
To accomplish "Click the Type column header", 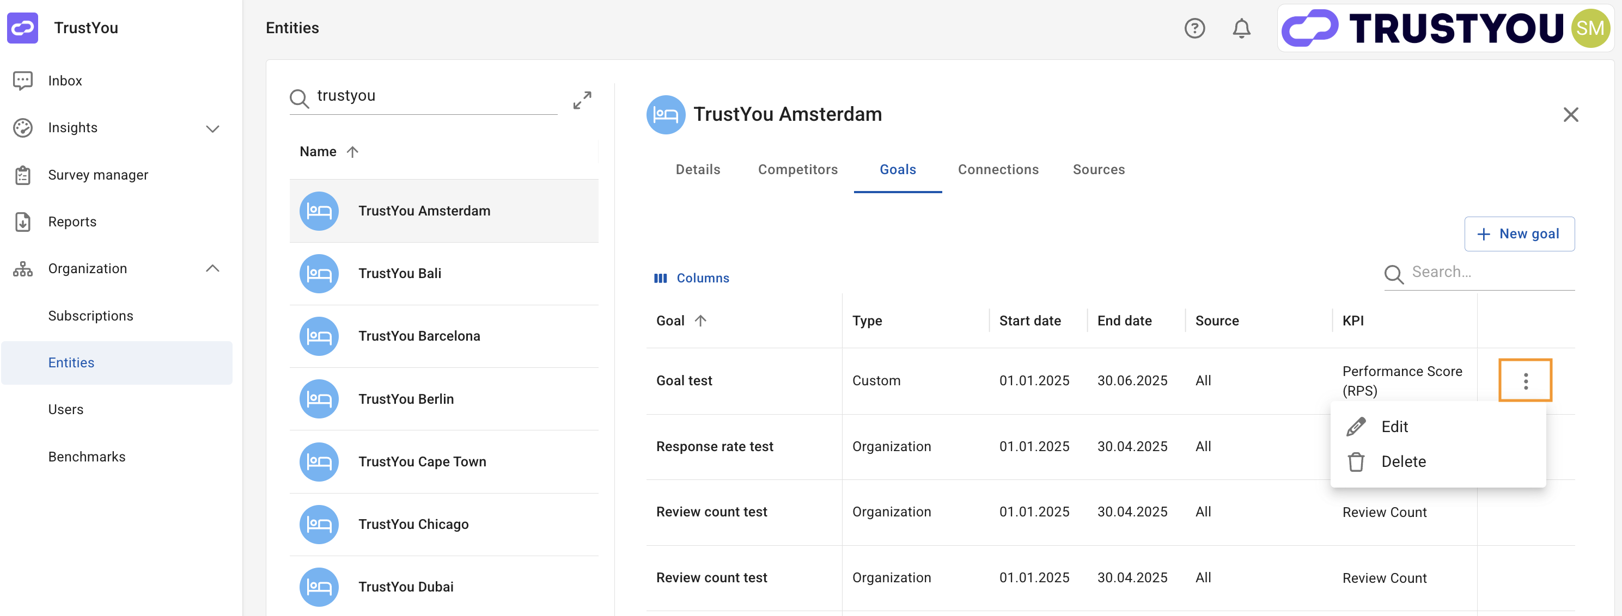I will (x=867, y=321).
